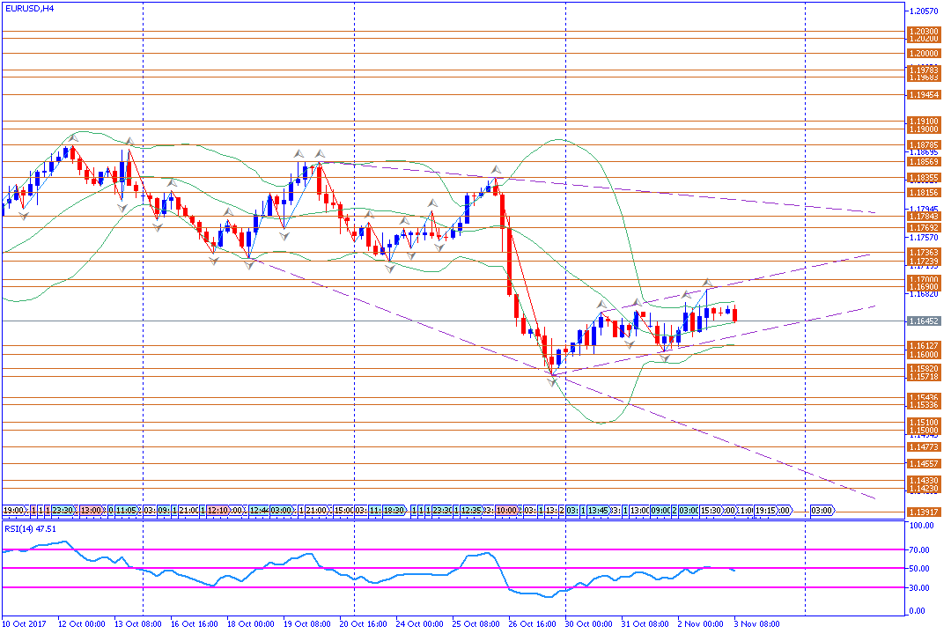The height and width of the screenshot is (634, 951).
Task: Click the 18 Oct 00:00 time label
Action: 250,623
